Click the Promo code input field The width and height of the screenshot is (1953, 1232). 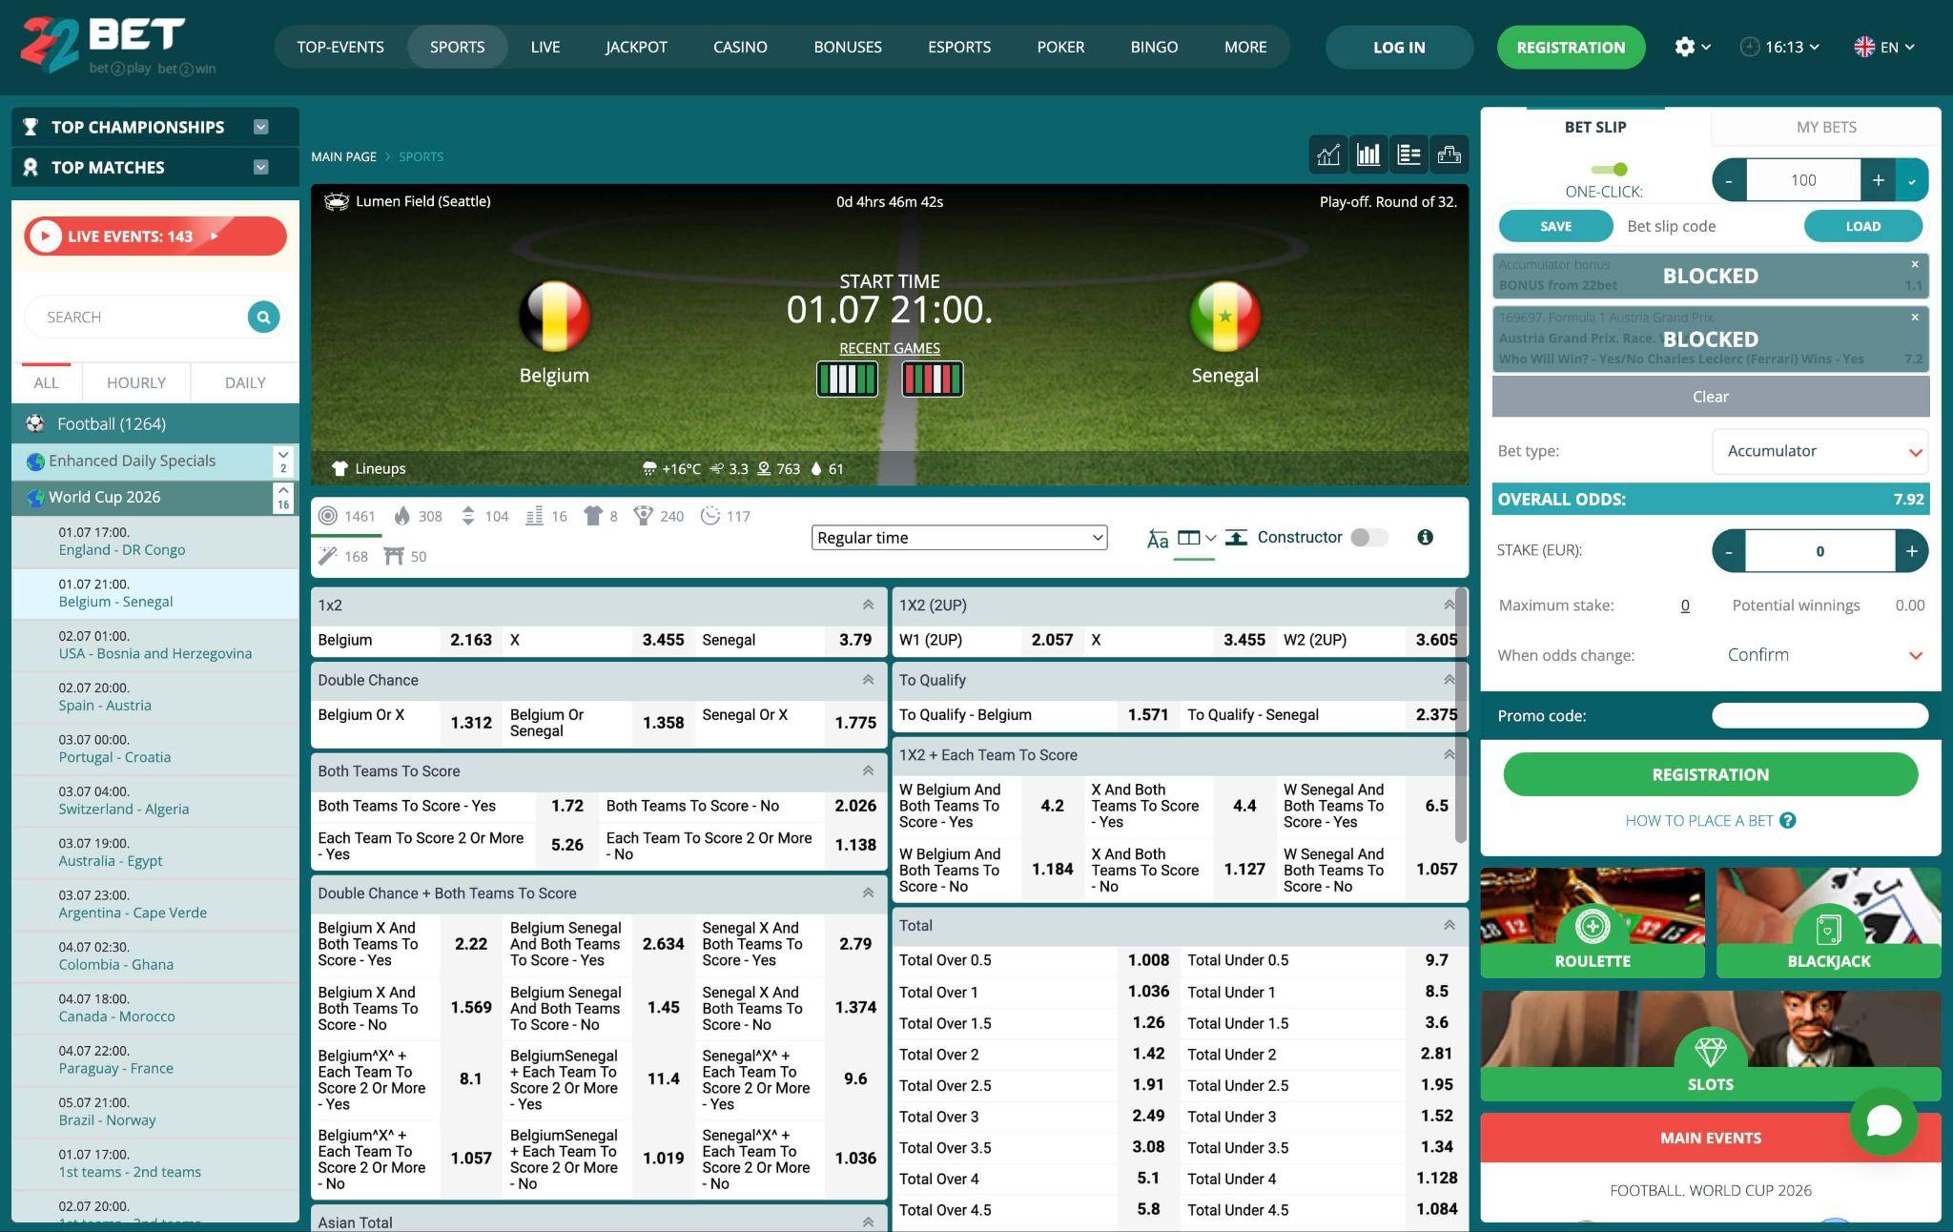(x=1820, y=715)
